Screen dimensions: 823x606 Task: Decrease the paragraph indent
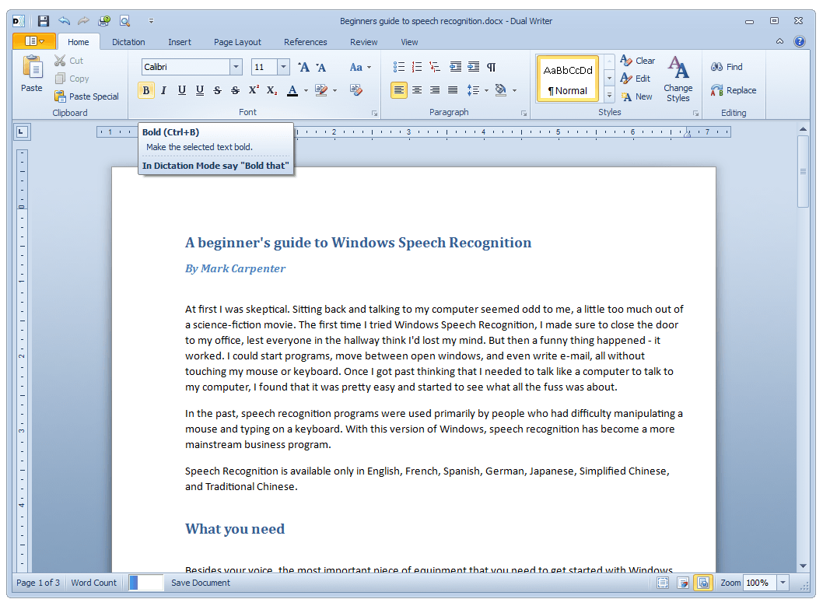tap(456, 67)
